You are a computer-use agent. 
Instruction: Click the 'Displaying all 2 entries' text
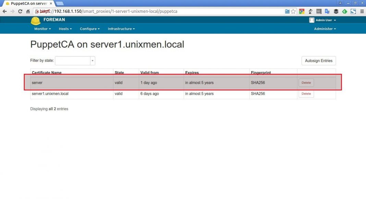pyautogui.click(x=49, y=109)
